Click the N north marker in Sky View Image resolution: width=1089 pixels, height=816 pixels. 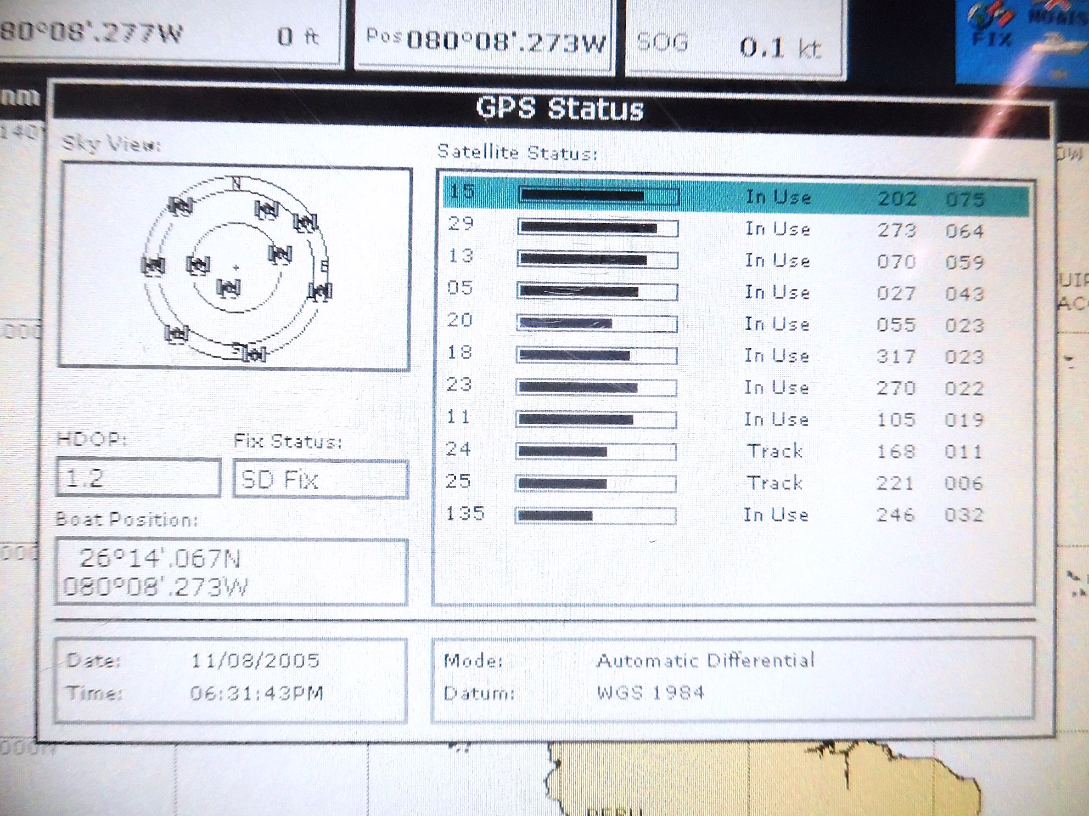click(236, 183)
